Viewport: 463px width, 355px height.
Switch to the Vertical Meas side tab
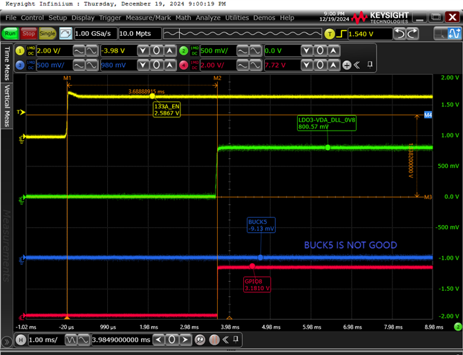(x=7, y=106)
